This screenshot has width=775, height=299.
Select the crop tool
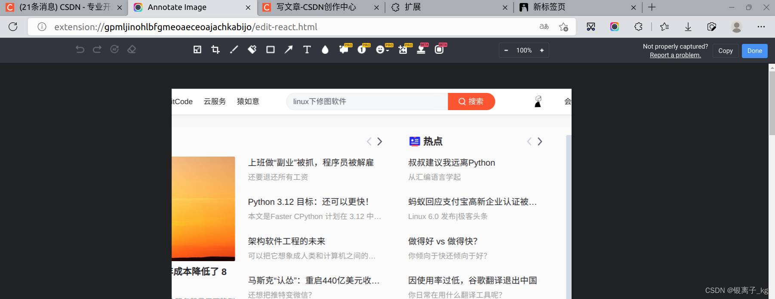[x=215, y=49]
